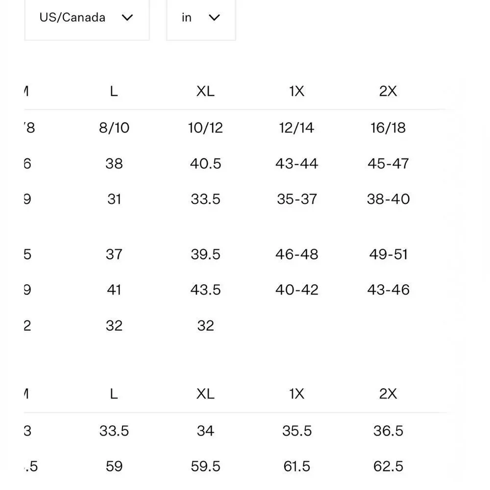Viewport: 490px width, 490px height.
Task: Click the 10/12 size cell
Action: click(x=205, y=128)
